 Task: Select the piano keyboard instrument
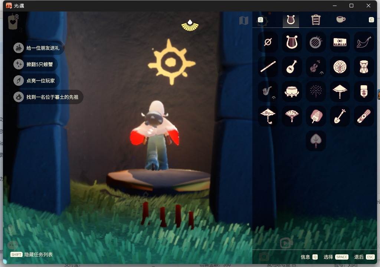pyautogui.click(x=340, y=42)
